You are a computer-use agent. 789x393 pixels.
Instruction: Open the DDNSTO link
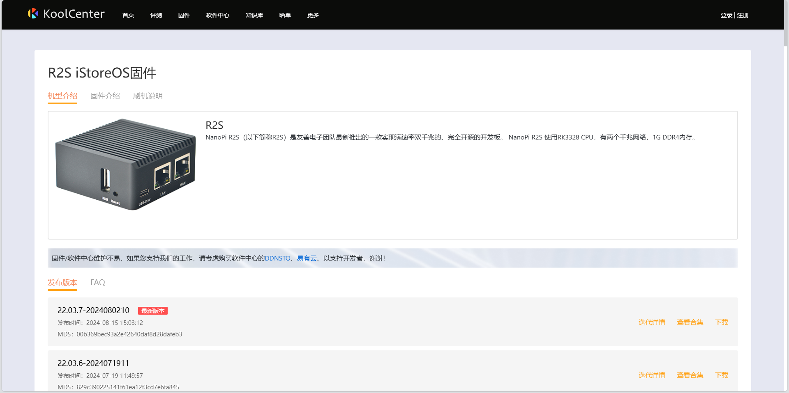click(277, 258)
